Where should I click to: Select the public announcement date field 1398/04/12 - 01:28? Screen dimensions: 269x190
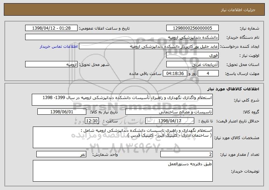[51, 28]
